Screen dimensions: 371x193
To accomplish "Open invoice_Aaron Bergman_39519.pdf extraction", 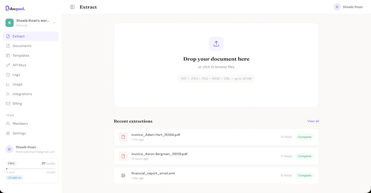I will (x=216, y=156).
